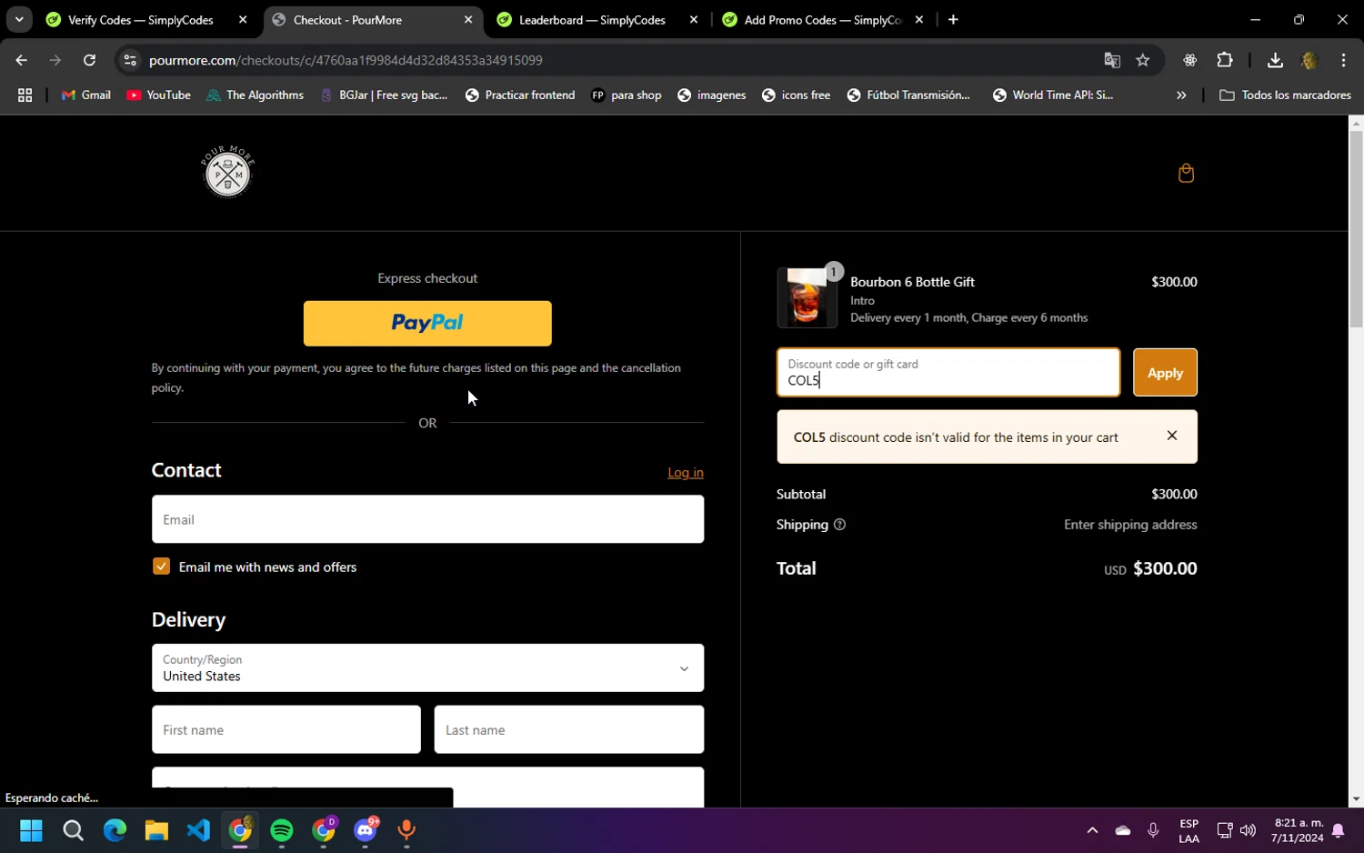Bookmark this page with the star icon
This screenshot has width=1364, height=853.
[1143, 60]
